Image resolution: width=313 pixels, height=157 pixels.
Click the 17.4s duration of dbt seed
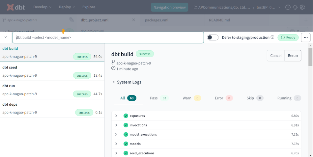click(x=98, y=76)
